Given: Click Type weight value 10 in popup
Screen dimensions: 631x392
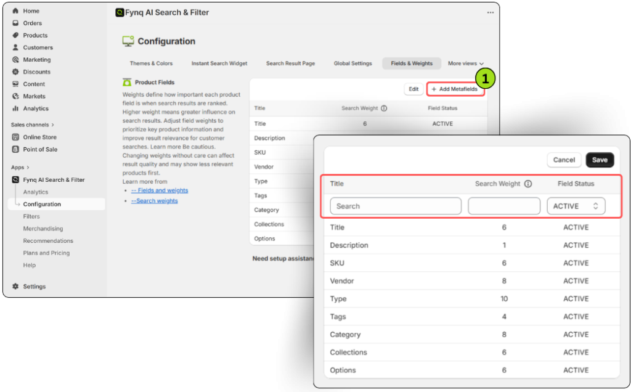Looking at the screenshot, I should tap(504, 299).
